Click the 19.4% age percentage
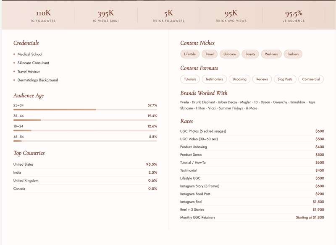The width and height of the screenshot is (336, 245). pyautogui.click(x=152, y=116)
